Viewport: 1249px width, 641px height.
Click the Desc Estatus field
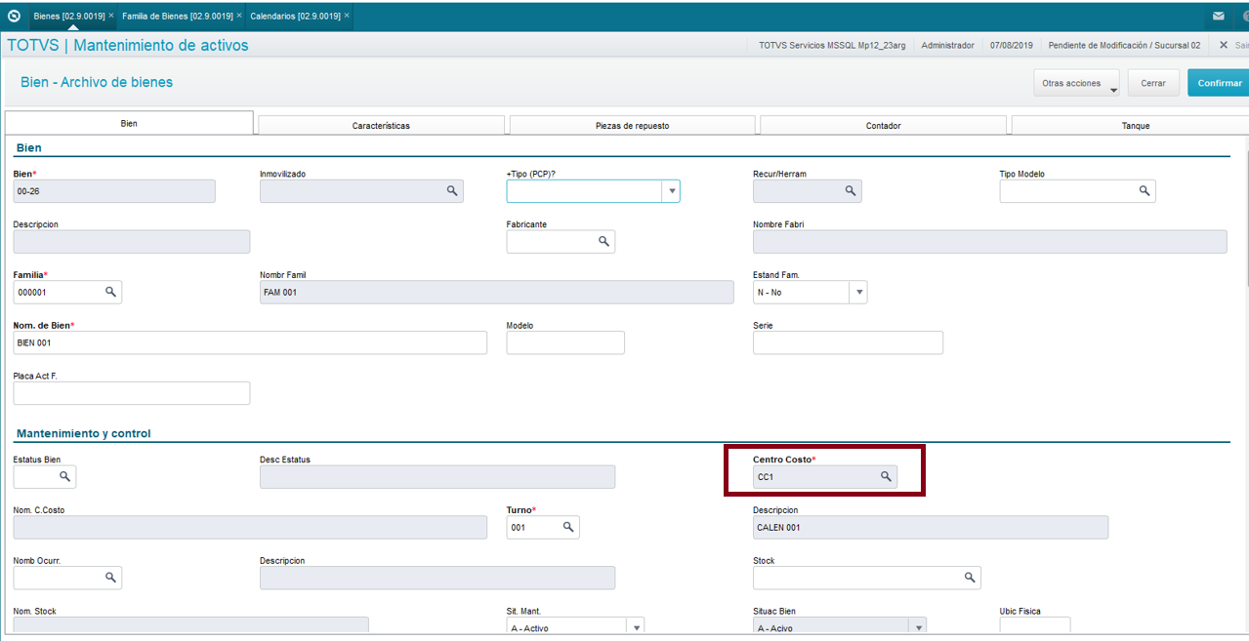(x=437, y=476)
